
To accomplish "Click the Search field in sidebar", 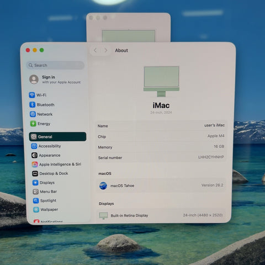I will (x=55, y=65).
